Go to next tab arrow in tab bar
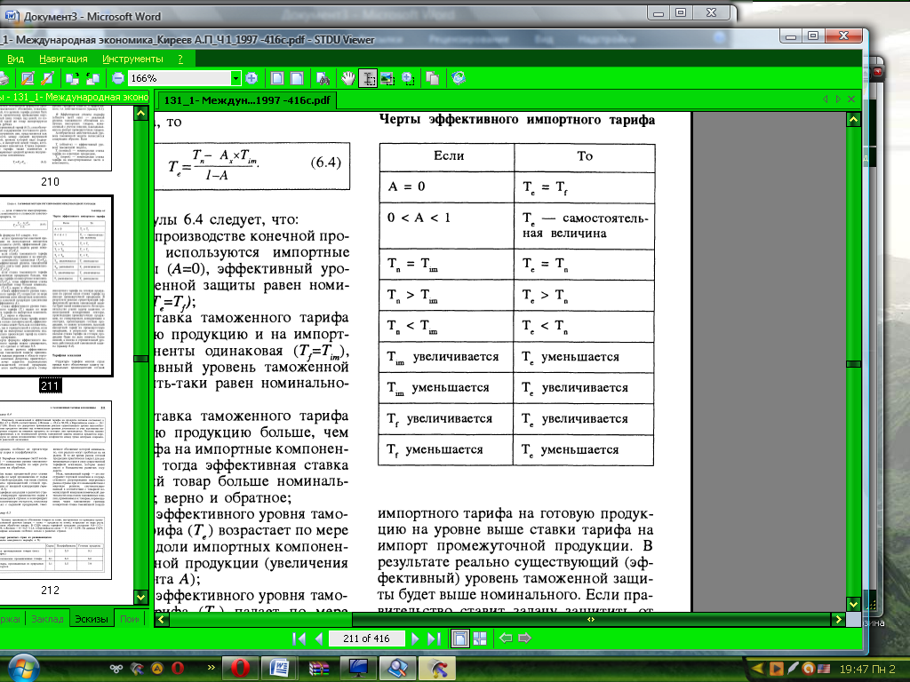The image size is (910, 682). pos(838,99)
